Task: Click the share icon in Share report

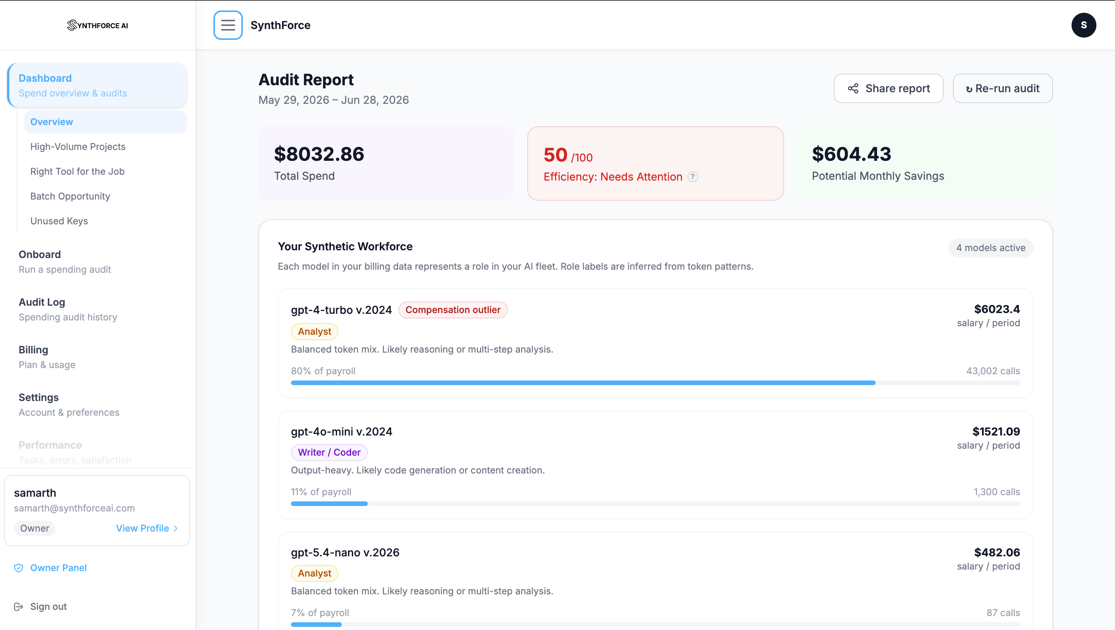Action: click(x=853, y=88)
